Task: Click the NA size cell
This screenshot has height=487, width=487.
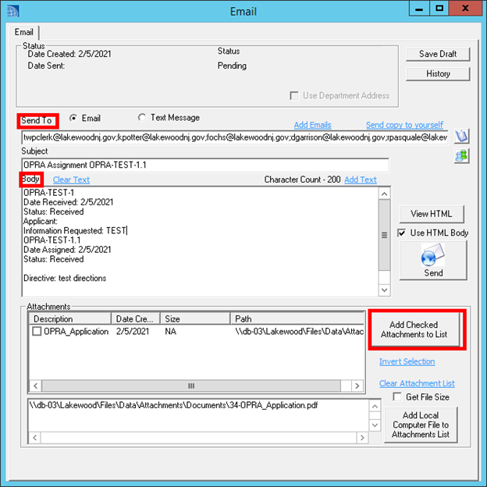Action: (x=170, y=332)
